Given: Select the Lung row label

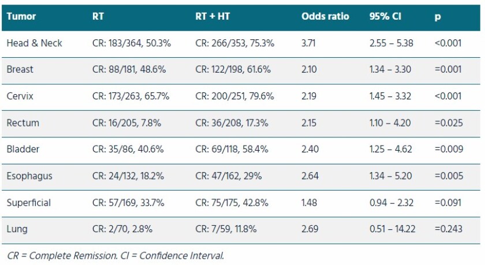Looking at the screenshot, I should point(16,229).
